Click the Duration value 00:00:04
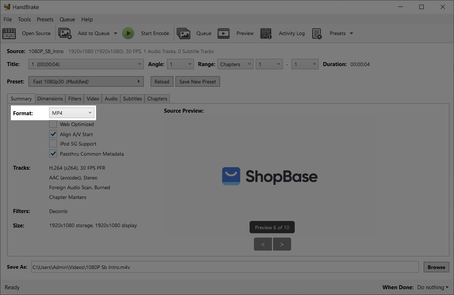Image resolution: width=454 pixels, height=295 pixels. pos(360,64)
